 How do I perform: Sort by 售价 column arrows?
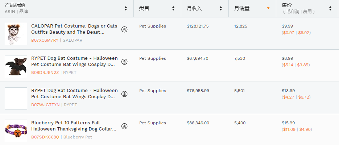330,8
